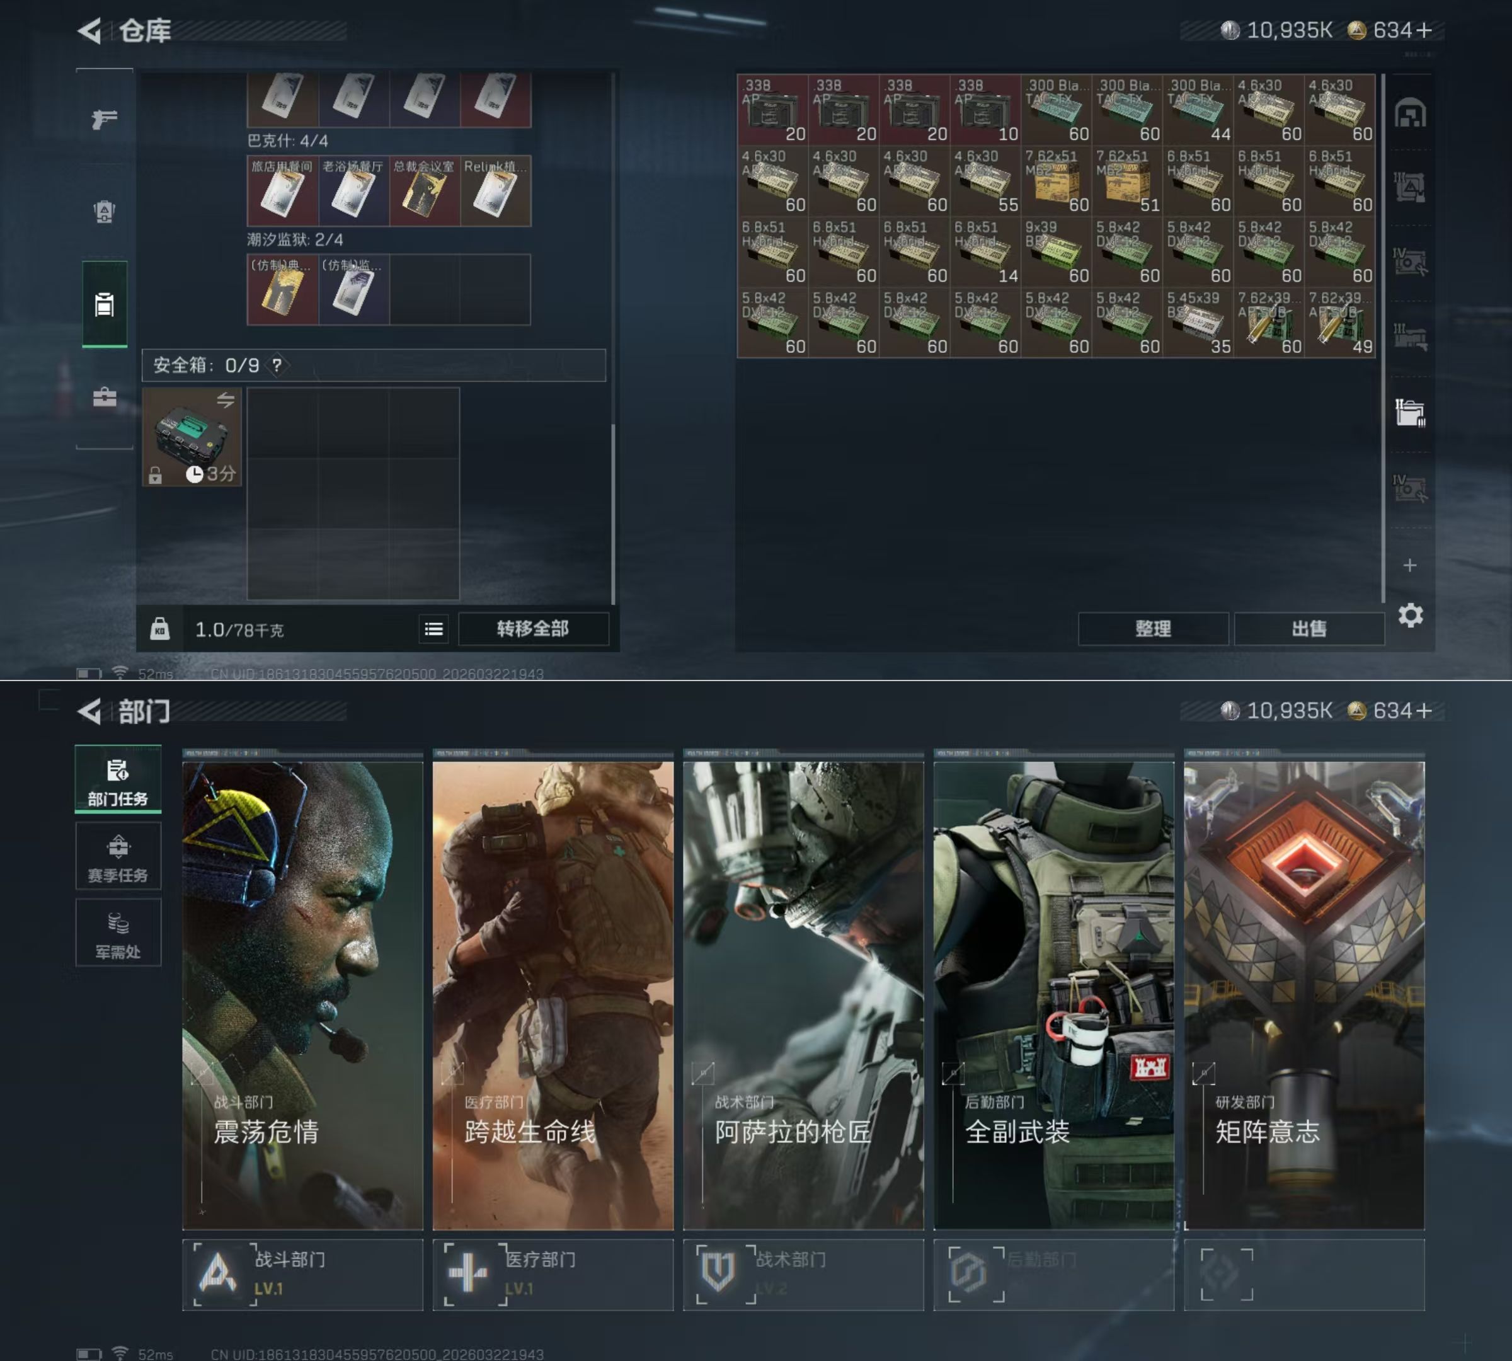Open the weapons category pistol icon
Screen dimensions: 1512x1361
(105, 118)
